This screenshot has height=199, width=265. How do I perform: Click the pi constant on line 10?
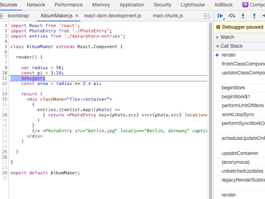(40, 73)
